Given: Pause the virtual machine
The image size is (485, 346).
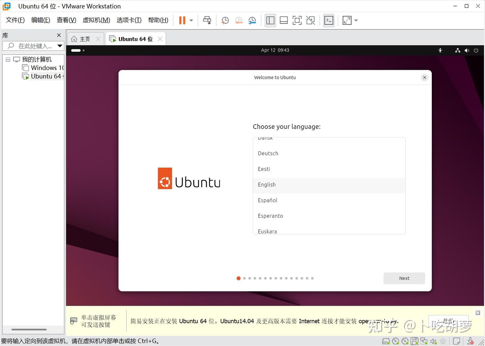Looking at the screenshot, I should pos(182,20).
